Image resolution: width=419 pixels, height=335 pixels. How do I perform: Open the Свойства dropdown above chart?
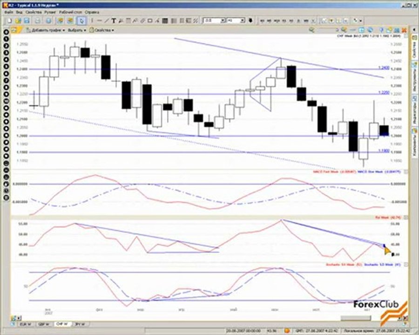101,30
